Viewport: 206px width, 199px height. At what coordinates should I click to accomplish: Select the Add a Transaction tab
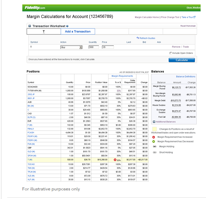[78, 32]
